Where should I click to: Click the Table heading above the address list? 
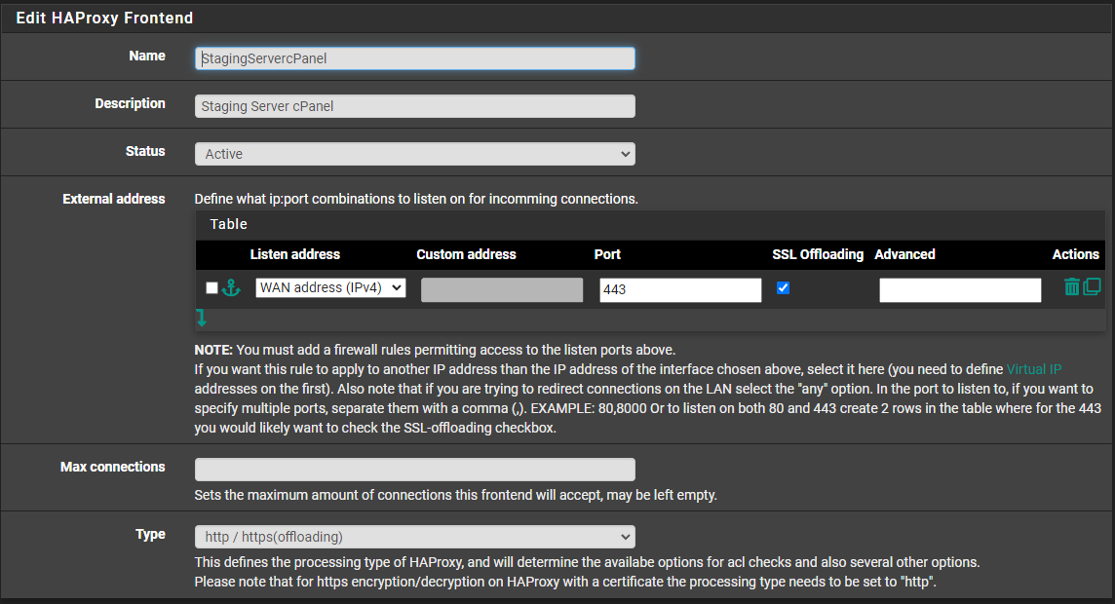(x=229, y=224)
